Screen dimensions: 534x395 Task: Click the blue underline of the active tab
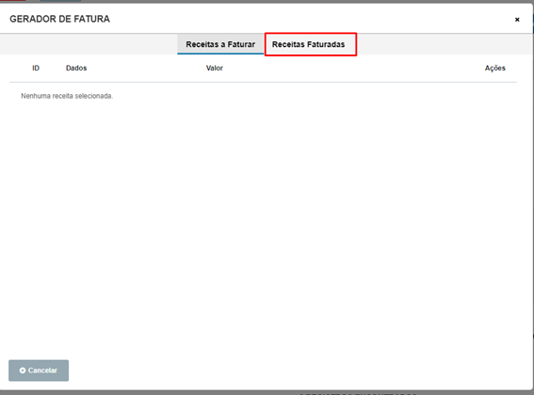pyautogui.click(x=220, y=54)
